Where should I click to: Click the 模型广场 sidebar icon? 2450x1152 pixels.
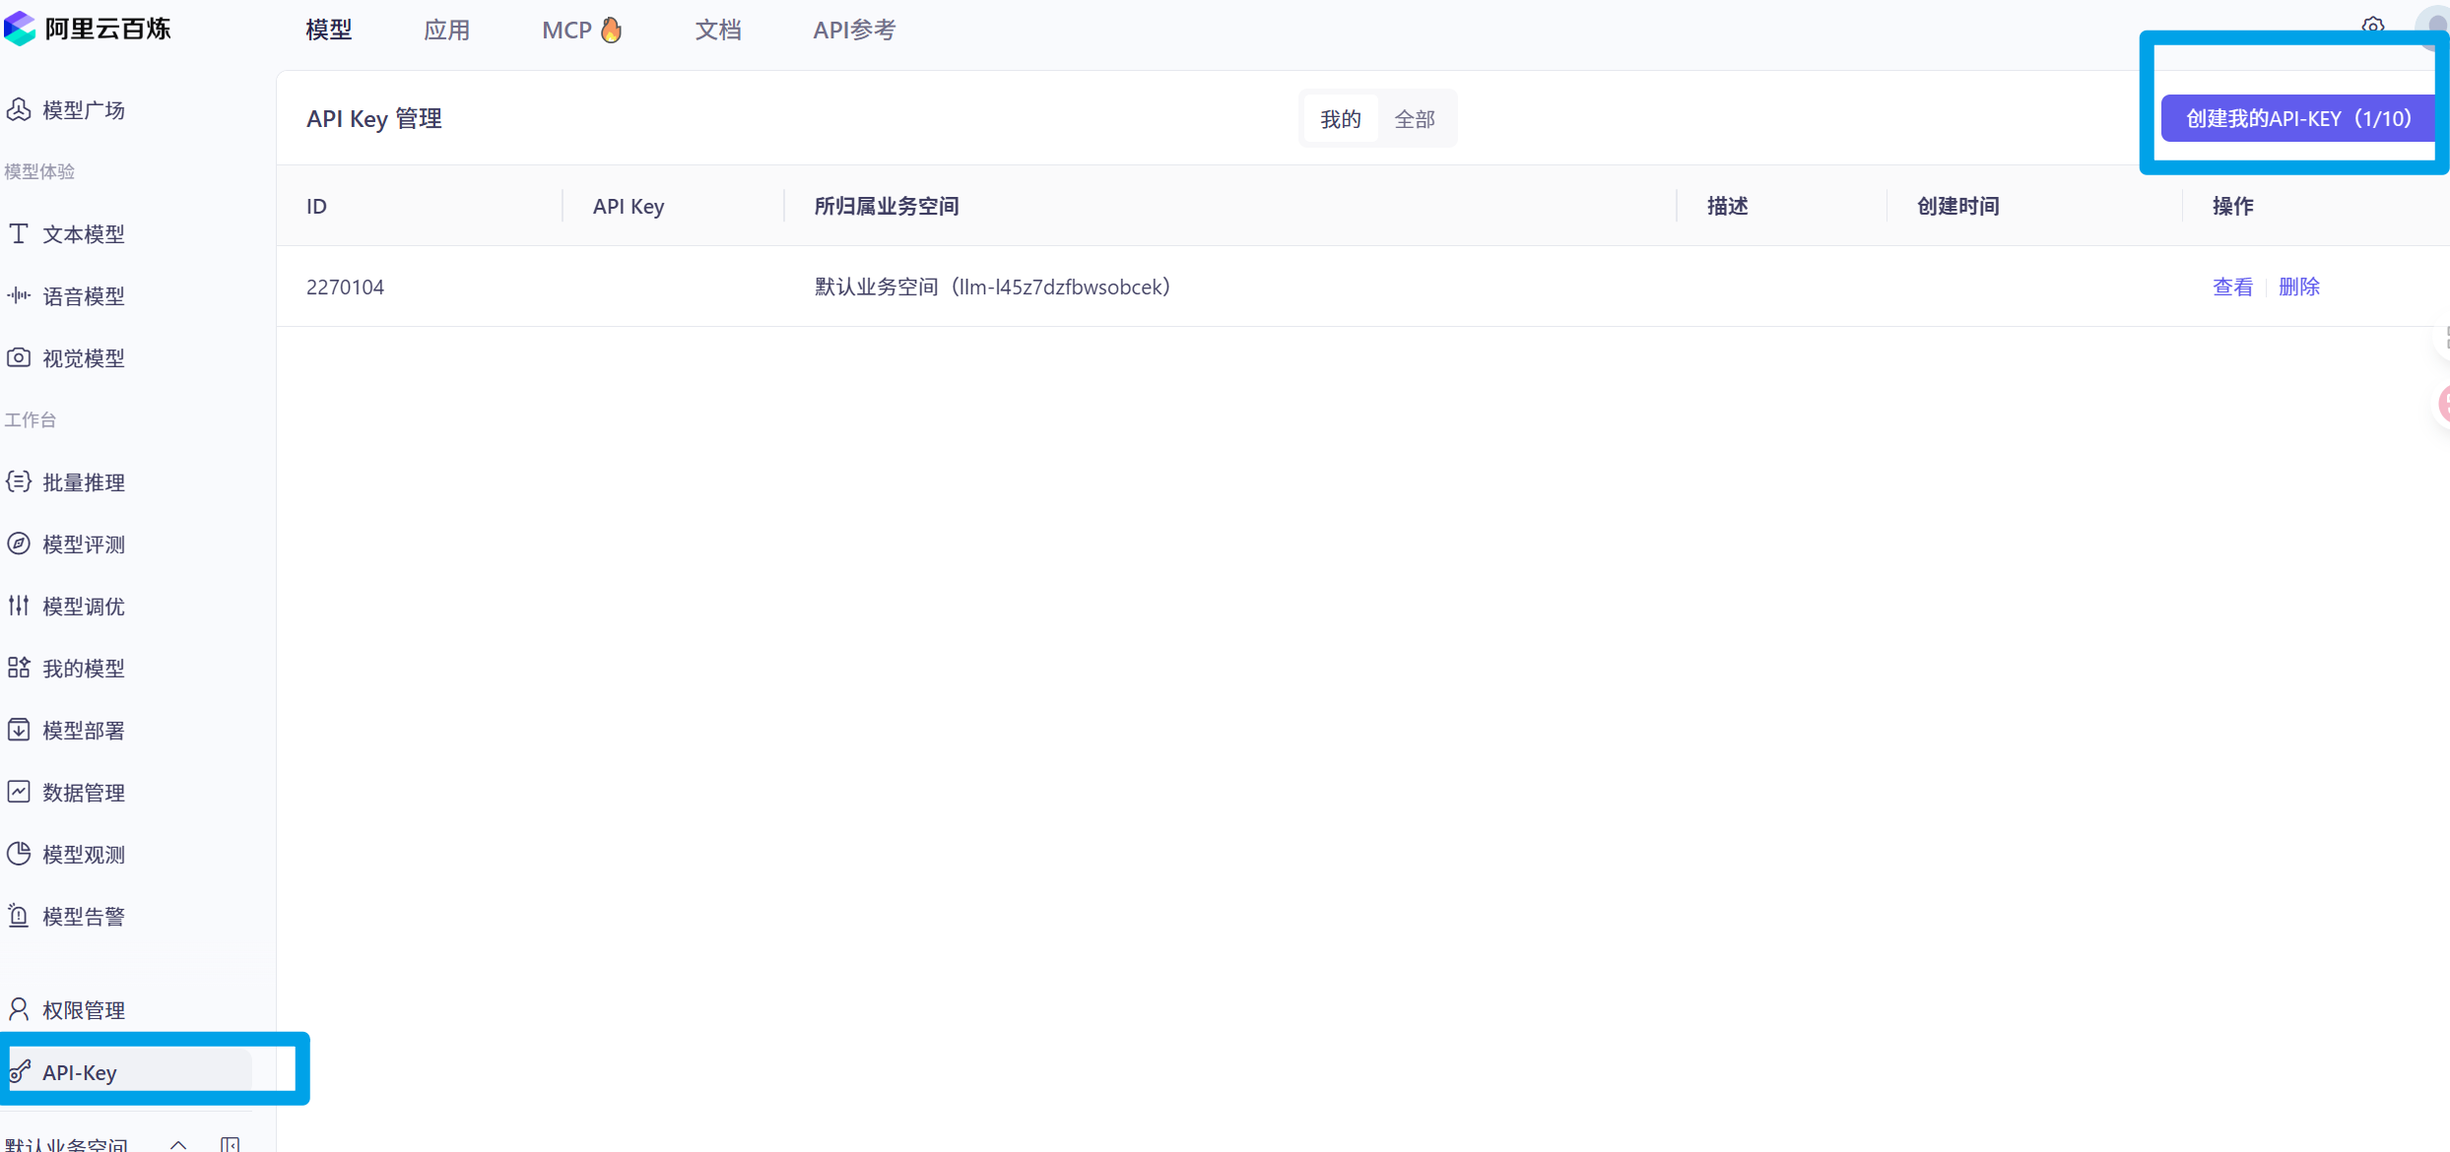click(x=19, y=109)
